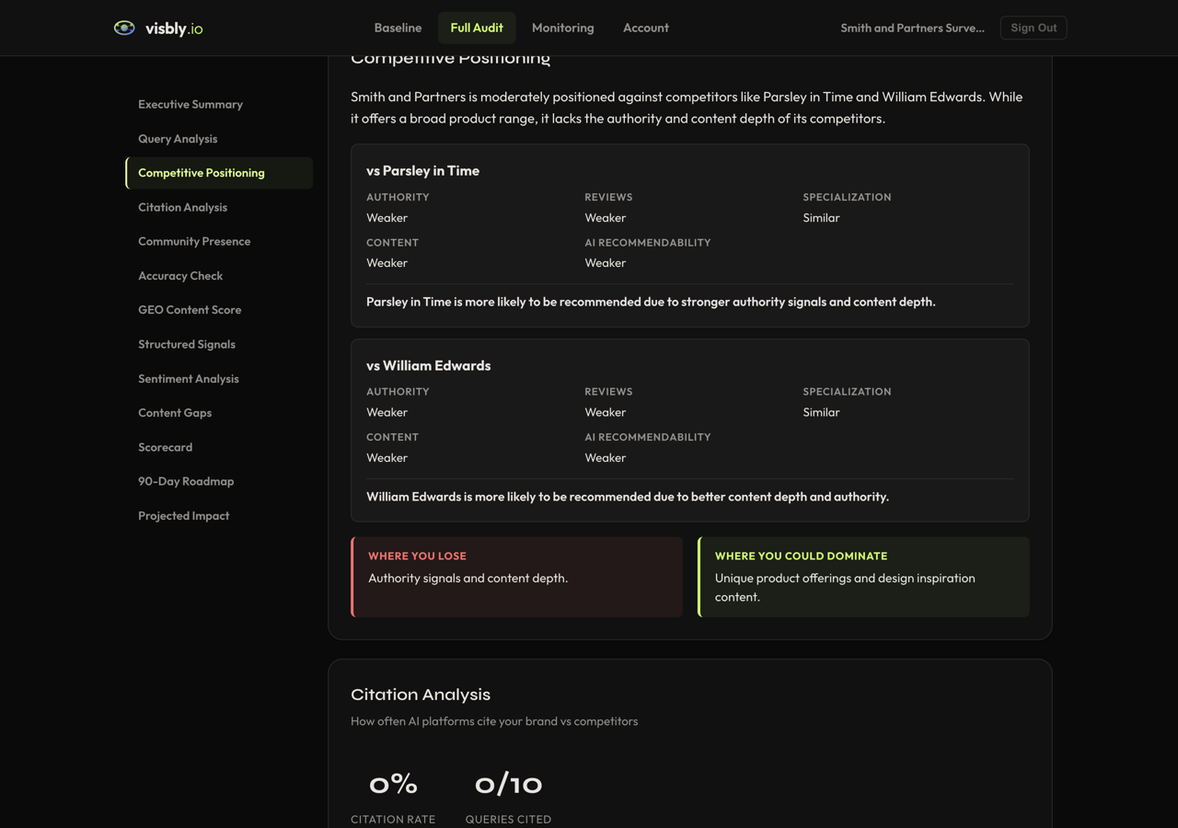Select Competitive Positioning in the sidebar

click(x=201, y=172)
